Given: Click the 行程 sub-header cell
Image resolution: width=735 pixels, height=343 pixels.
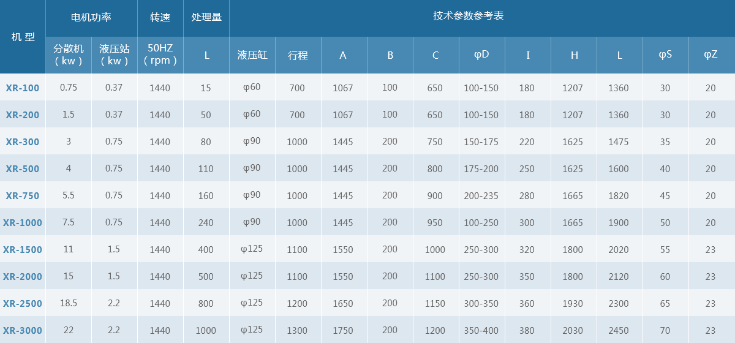Looking at the screenshot, I should 298,55.
